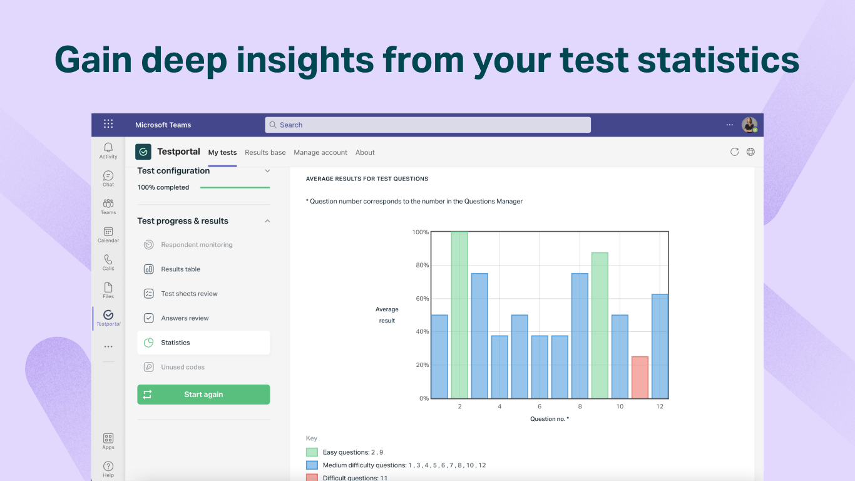The height and width of the screenshot is (481, 855).
Task: Click the Microsoft Teams title
Action: (x=163, y=125)
